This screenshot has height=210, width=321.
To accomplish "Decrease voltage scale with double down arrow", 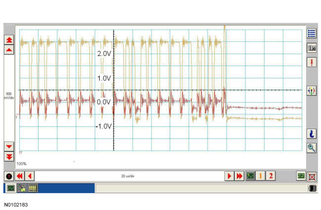I will [x=9, y=156].
